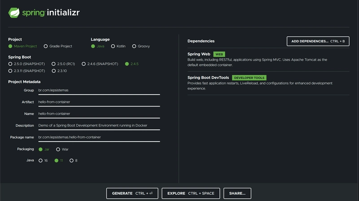The height and width of the screenshot is (201, 359).
Task: Click the Spring Web dependency title
Action: (x=199, y=54)
